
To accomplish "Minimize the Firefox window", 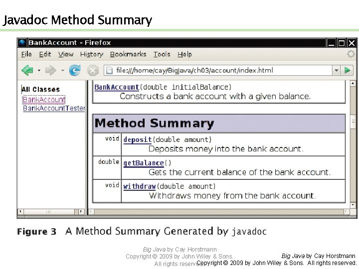I will click(x=331, y=43).
